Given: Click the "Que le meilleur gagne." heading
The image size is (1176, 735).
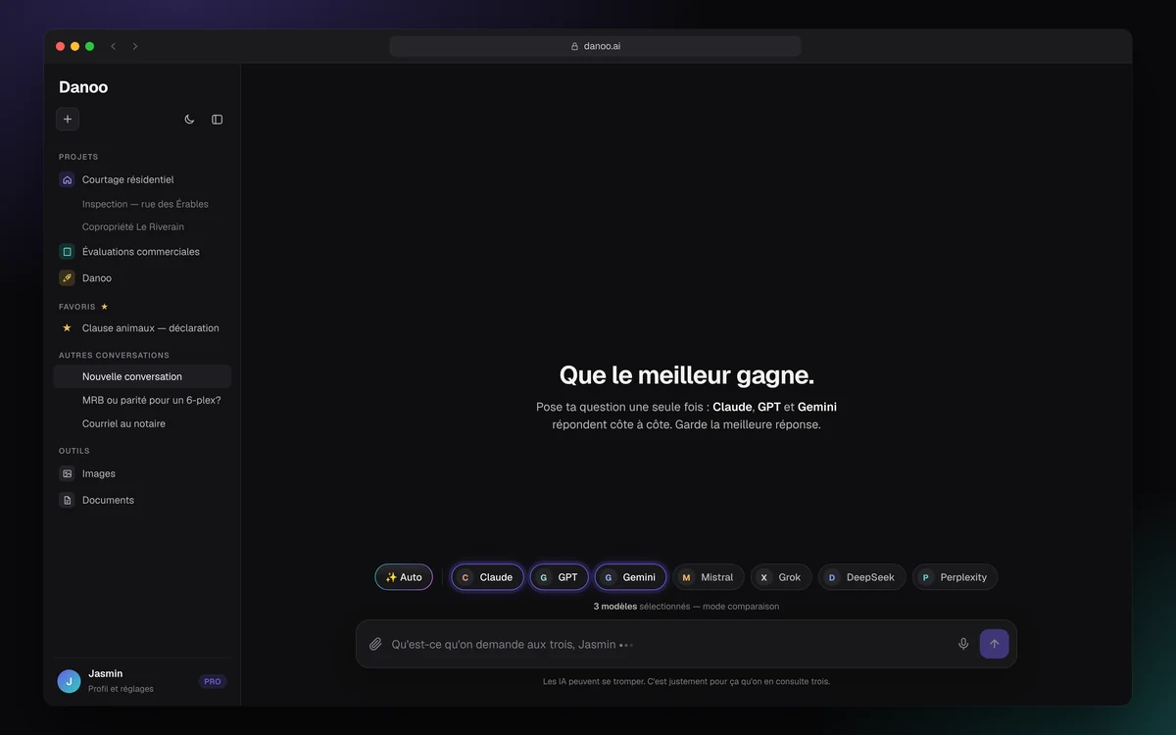Looking at the screenshot, I should [x=686, y=375].
